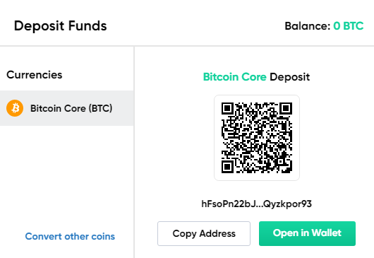Click the green Bitcoin Core heading text
Image resolution: width=374 pixels, height=258 pixels.
(x=235, y=77)
